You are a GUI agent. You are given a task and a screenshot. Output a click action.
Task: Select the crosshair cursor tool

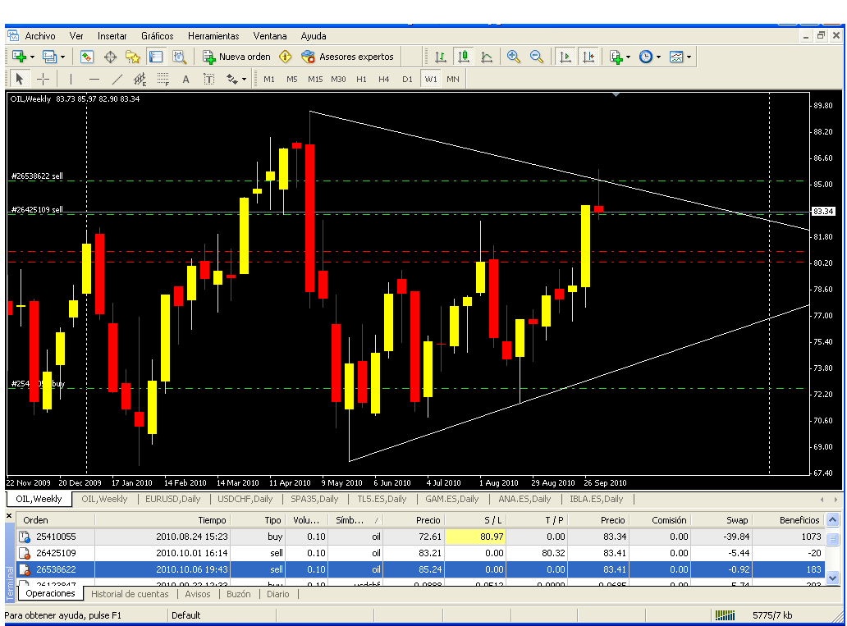pos(43,79)
